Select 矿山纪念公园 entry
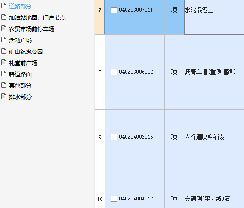Screen dimensions: 244x208 [26, 51]
